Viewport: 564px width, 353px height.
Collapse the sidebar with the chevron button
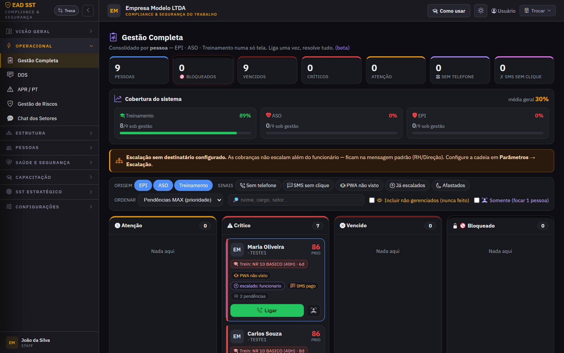(88, 11)
